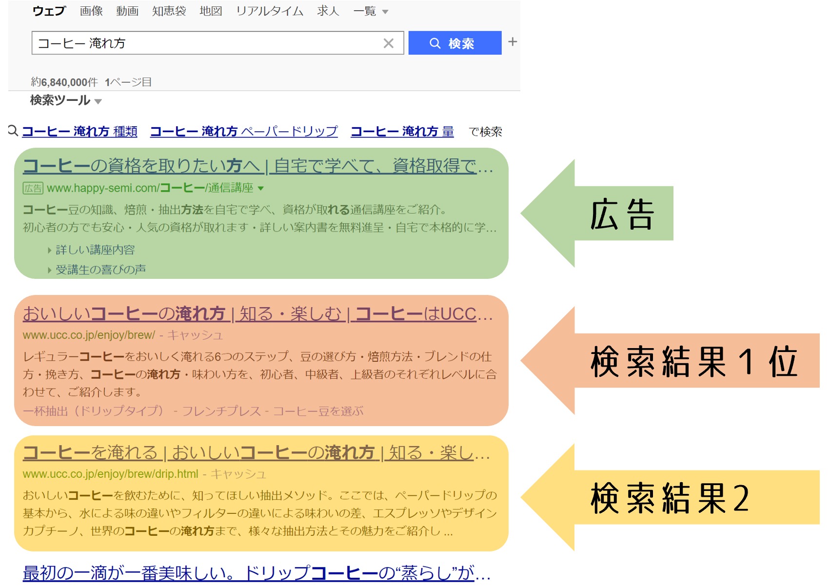This screenshot has width=830, height=587.
Task: Switch to the 画像 tab
Action: tap(91, 11)
